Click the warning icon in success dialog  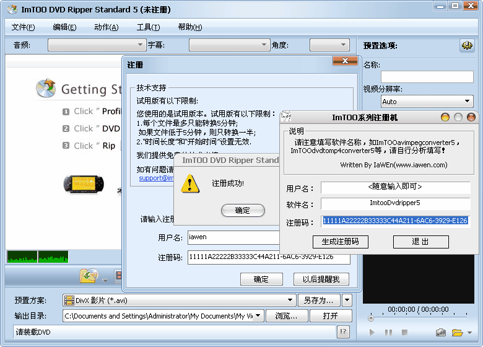[x=190, y=184]
